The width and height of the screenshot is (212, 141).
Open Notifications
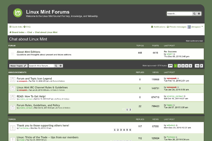click(x=158, y=27)
